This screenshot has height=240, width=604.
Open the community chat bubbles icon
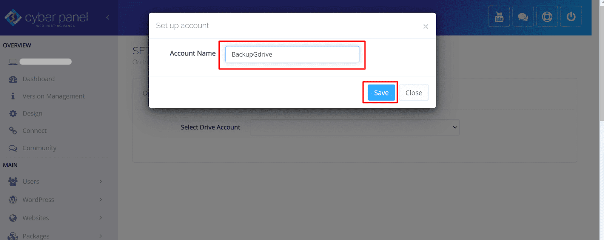tap(523, 17)
